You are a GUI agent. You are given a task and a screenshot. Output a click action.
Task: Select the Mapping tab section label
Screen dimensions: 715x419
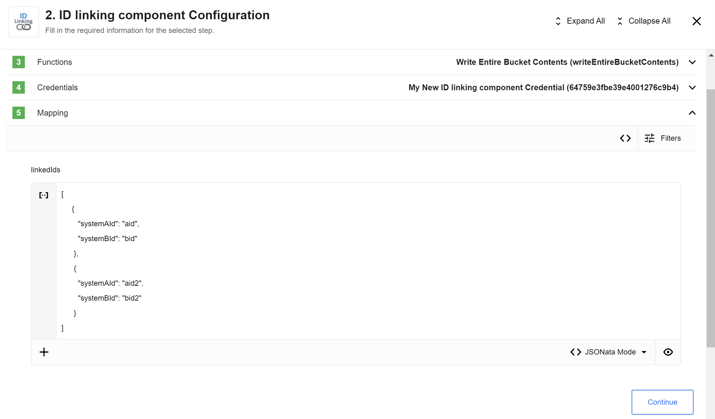click(x=53, y=113)
